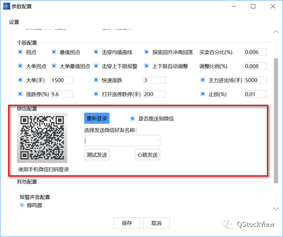
Task: Click the 取消 button
Action: tap(156, 223)
